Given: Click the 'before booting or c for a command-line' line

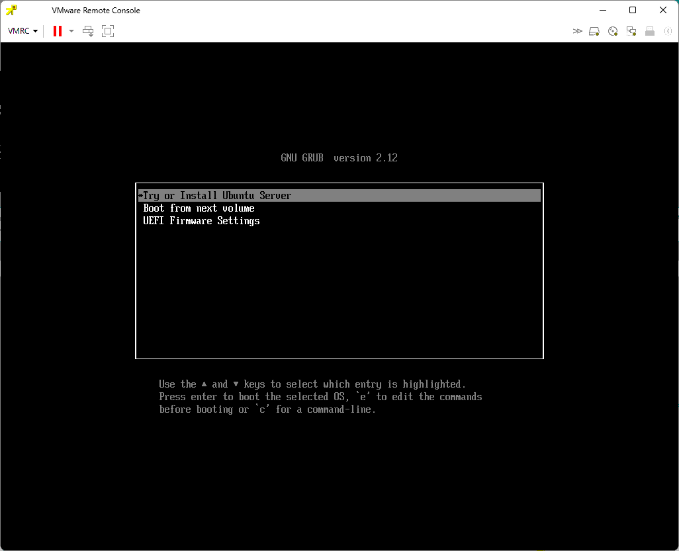Looking at the screenshot, I should click(x=267, y=409).
